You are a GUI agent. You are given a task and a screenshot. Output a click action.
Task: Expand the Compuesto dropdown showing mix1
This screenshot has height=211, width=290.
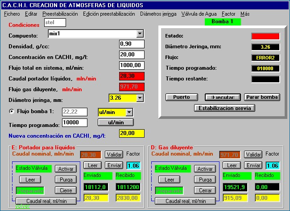(140, 33)
